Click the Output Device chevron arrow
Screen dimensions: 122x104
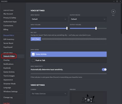click(104, 19)
